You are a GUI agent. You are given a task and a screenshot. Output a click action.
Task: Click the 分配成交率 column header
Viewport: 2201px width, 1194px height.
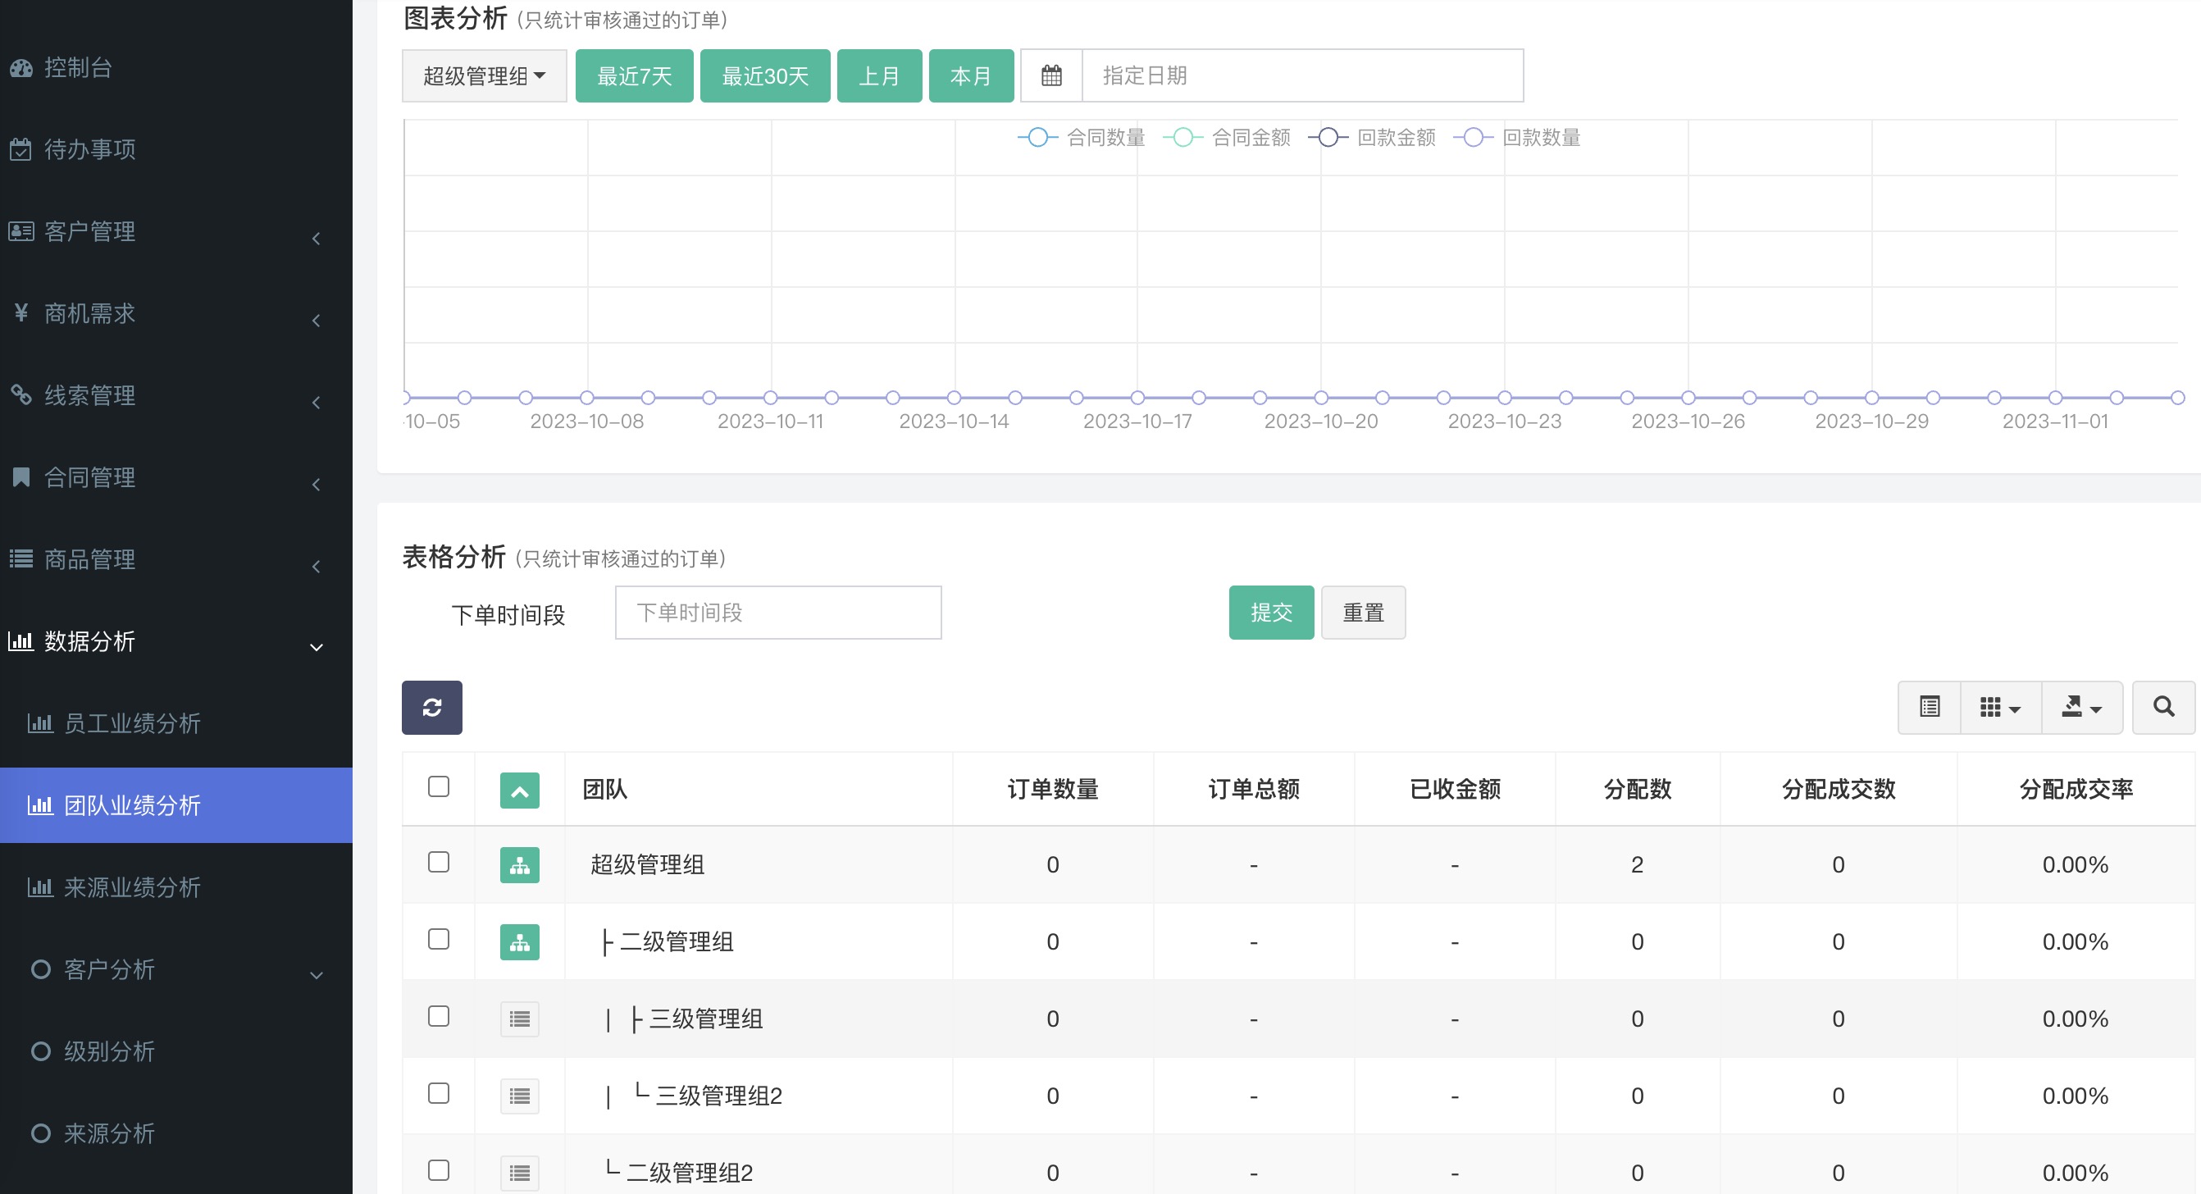point(2076,789)
